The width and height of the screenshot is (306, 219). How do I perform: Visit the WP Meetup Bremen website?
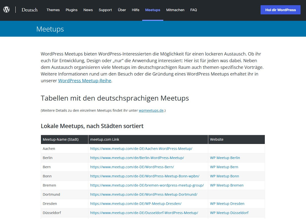(227, 185)
